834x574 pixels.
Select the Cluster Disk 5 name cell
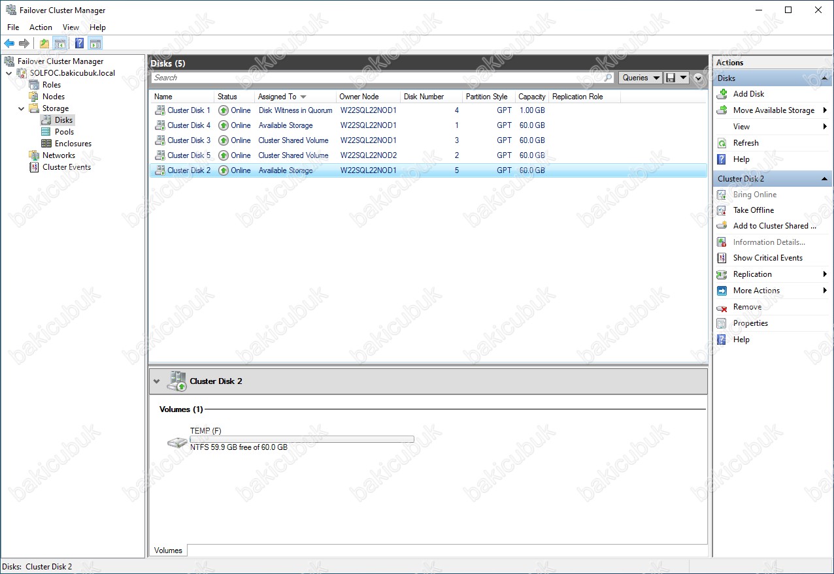coord(189,155)
